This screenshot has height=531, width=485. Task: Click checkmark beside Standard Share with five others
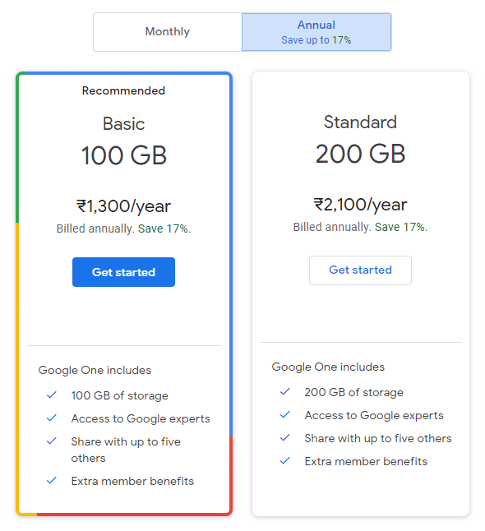[x=285, y=437]
